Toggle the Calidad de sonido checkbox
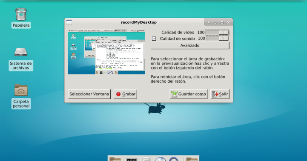This screenshot has height=161, width=307. (154, 39)
